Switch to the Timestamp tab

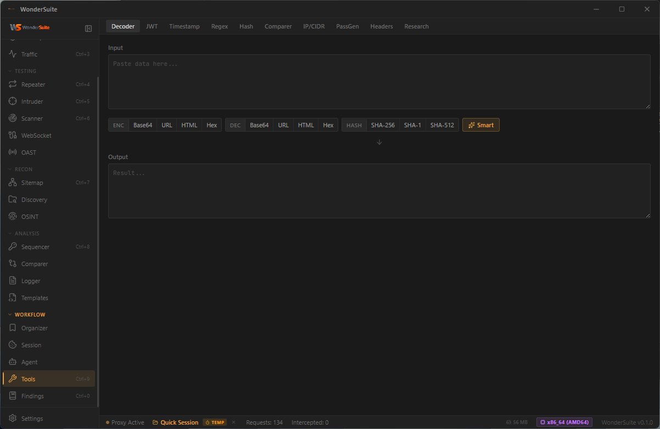pyautogui.click(x=184, y=26)
